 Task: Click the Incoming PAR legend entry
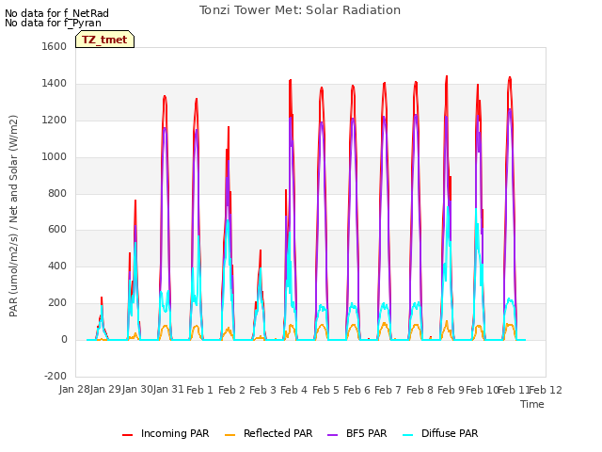click(166, 433)
